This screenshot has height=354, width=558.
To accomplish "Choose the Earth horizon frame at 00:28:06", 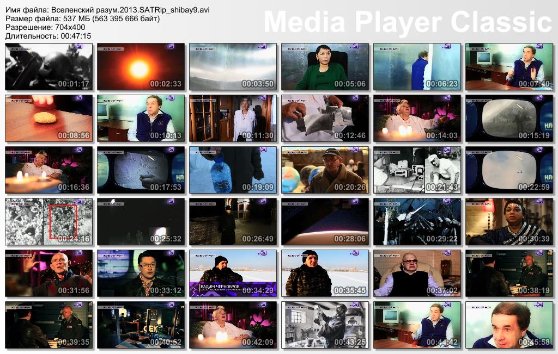I will pyautogui.click(x=325, y=221).
